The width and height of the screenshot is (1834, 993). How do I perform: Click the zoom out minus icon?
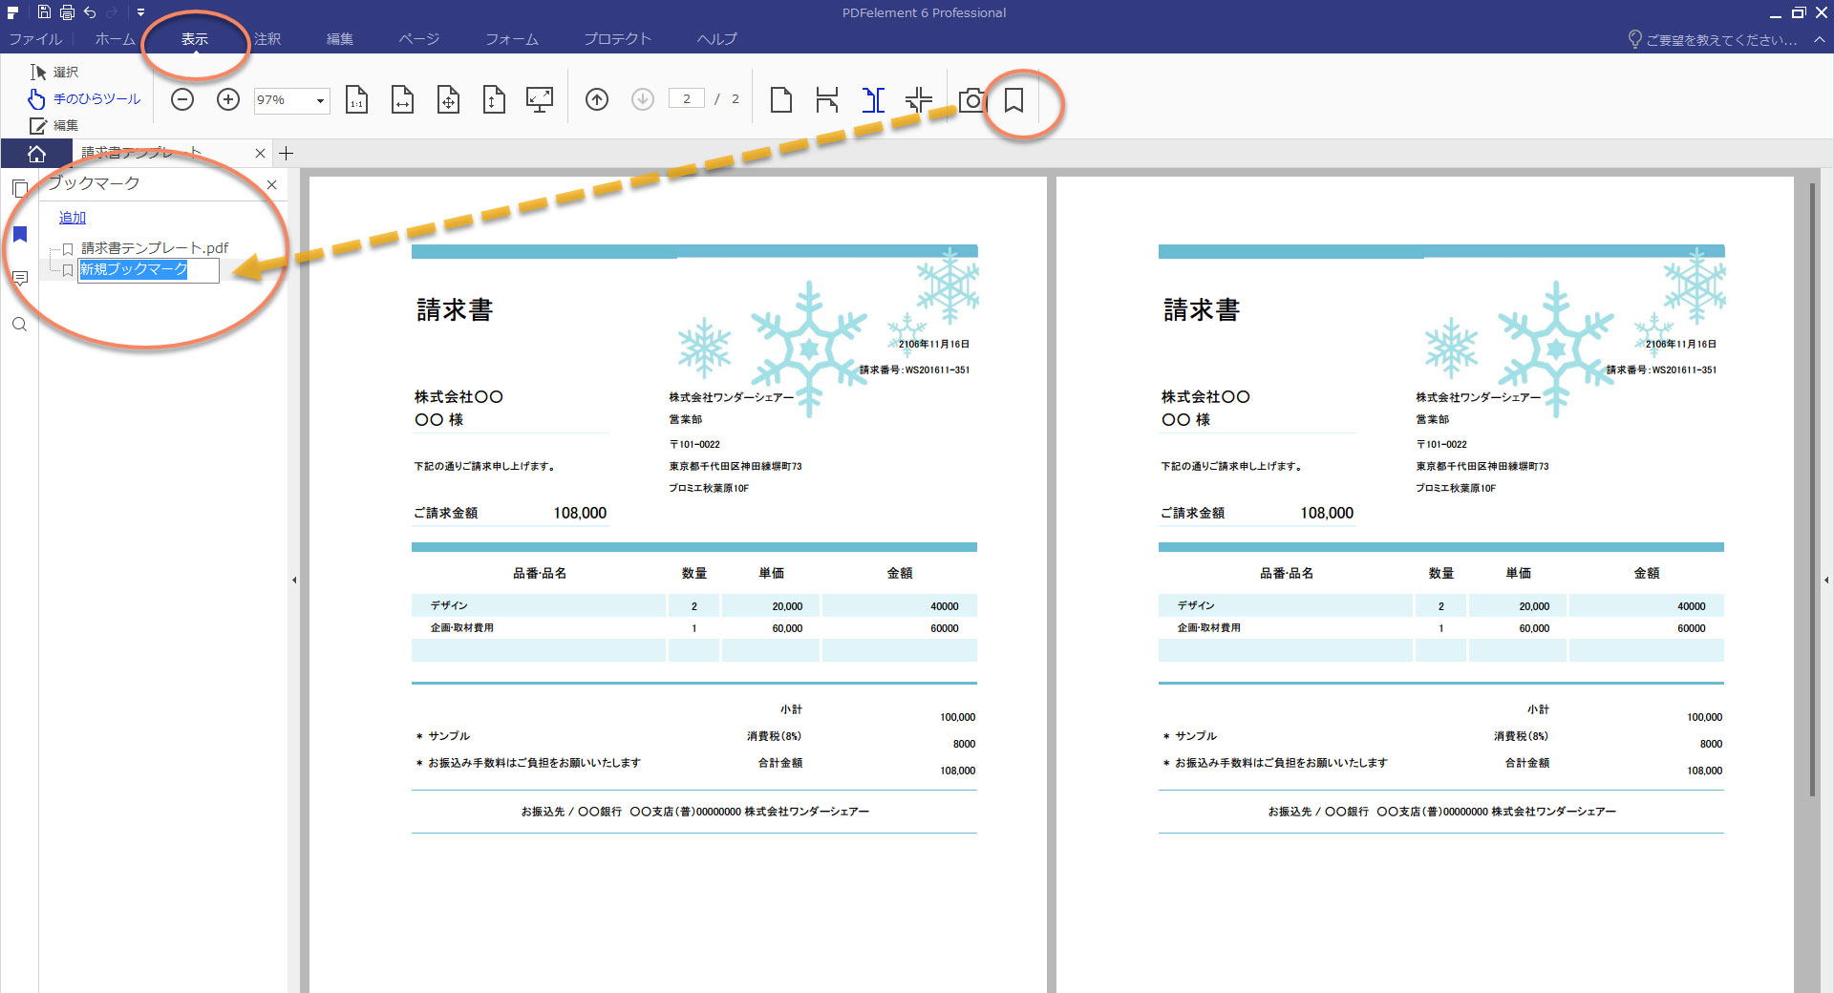(x=181, y=99)
